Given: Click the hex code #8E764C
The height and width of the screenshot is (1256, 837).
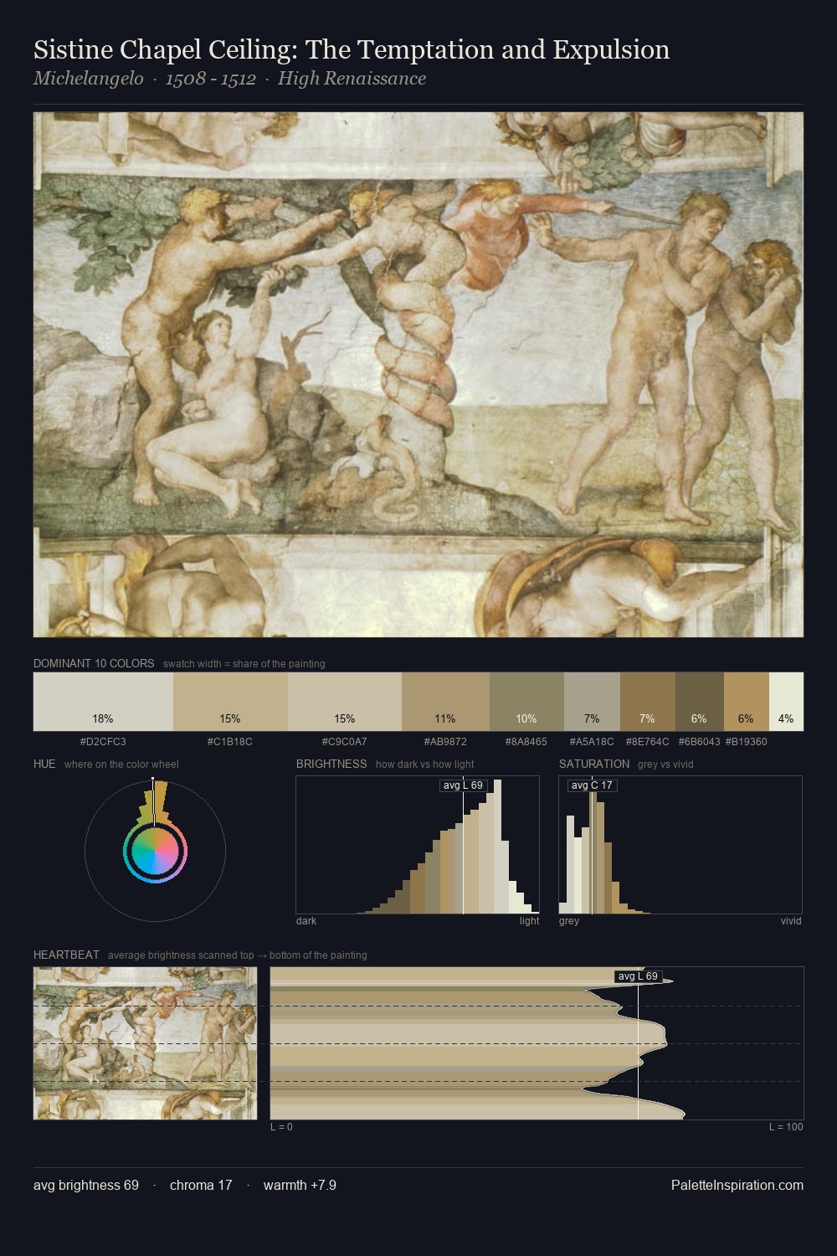Looking at the screenshot, I should tap(648, 742).
